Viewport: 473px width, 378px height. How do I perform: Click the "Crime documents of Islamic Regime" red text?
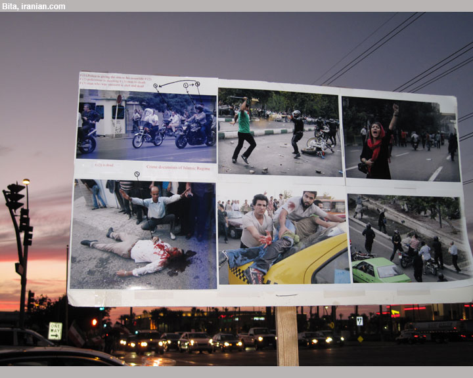pyautogui.click(x=178, y=167)
